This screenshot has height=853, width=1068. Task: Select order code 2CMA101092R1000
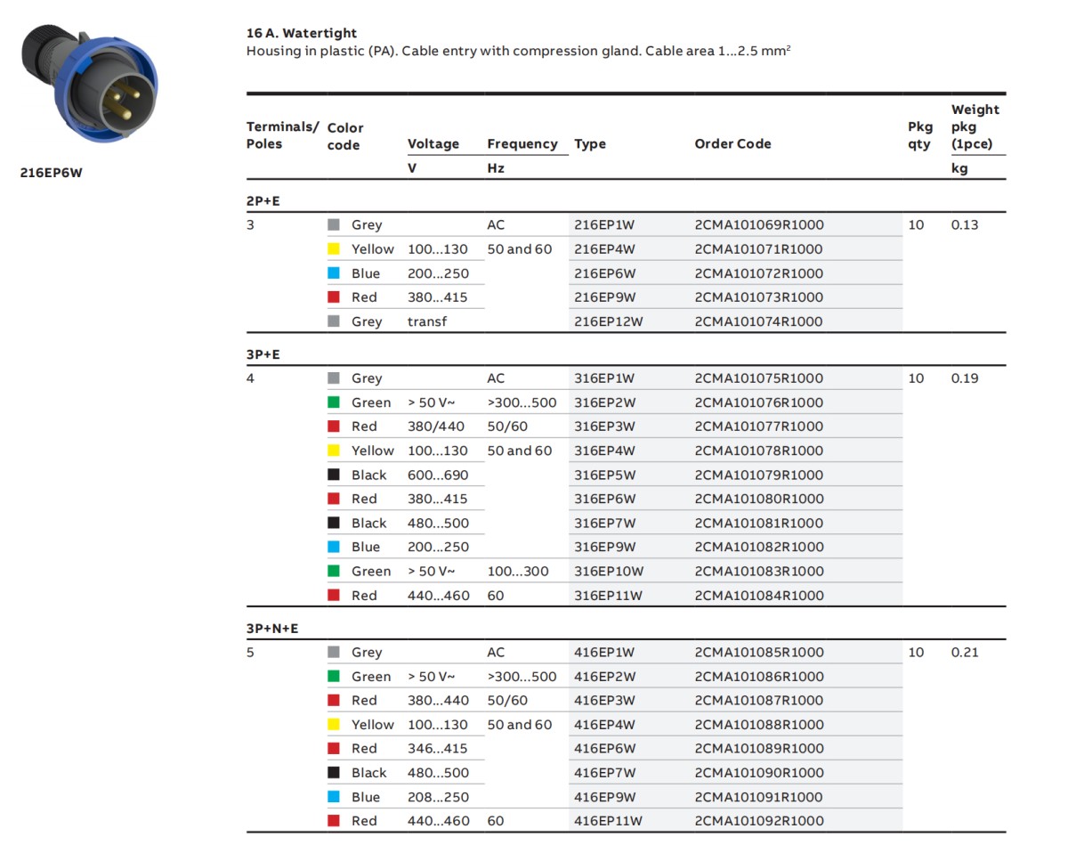point(759,821)
